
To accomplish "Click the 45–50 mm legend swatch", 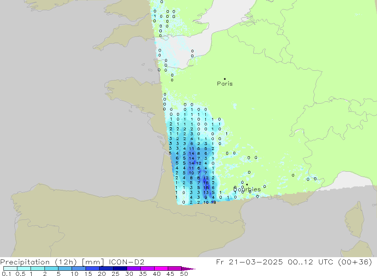I will (175, 268).
